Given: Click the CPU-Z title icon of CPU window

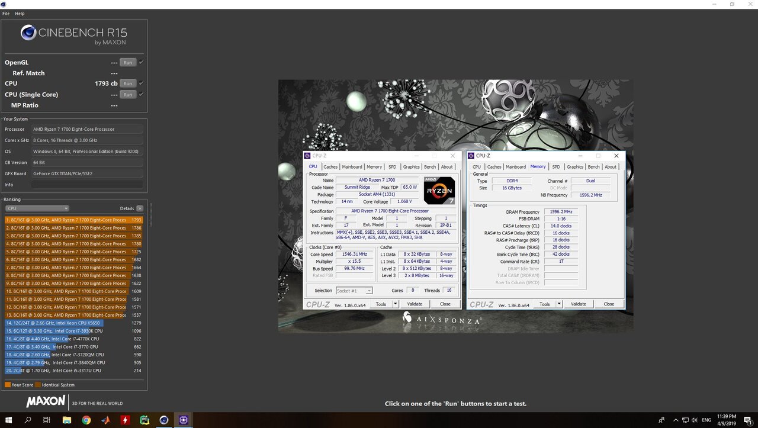Looking at the screenshot, I should 307,156.
